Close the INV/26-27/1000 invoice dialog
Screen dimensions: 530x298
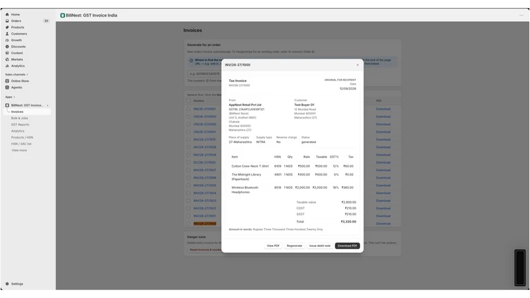click(x=358, y=65)
